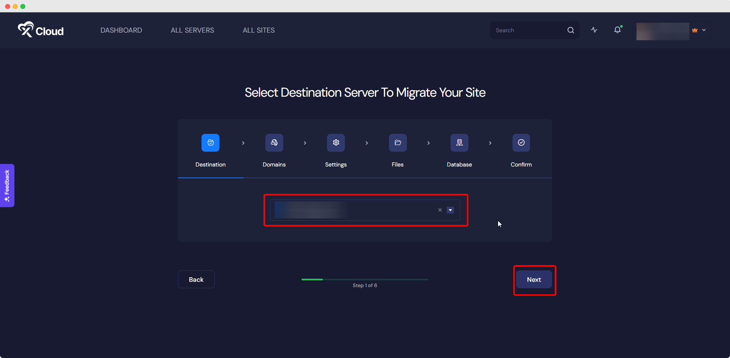730x358 pixels.
Task: Click the Confirm step icon
Action: [521, 143]
